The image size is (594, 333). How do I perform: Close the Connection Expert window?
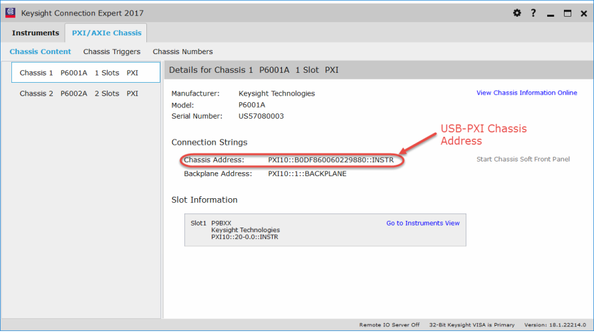(x=584, y=13)
